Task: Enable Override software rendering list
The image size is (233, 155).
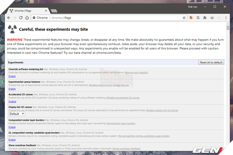Action: click(12, 76)
